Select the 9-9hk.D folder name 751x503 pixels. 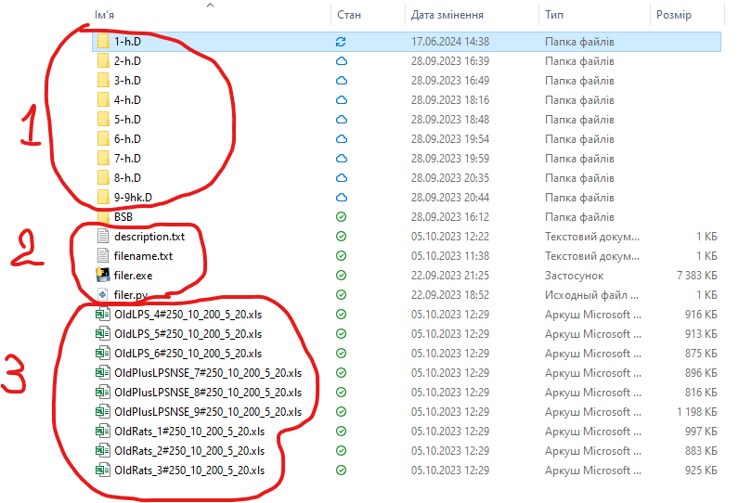[x=133, y=198]
